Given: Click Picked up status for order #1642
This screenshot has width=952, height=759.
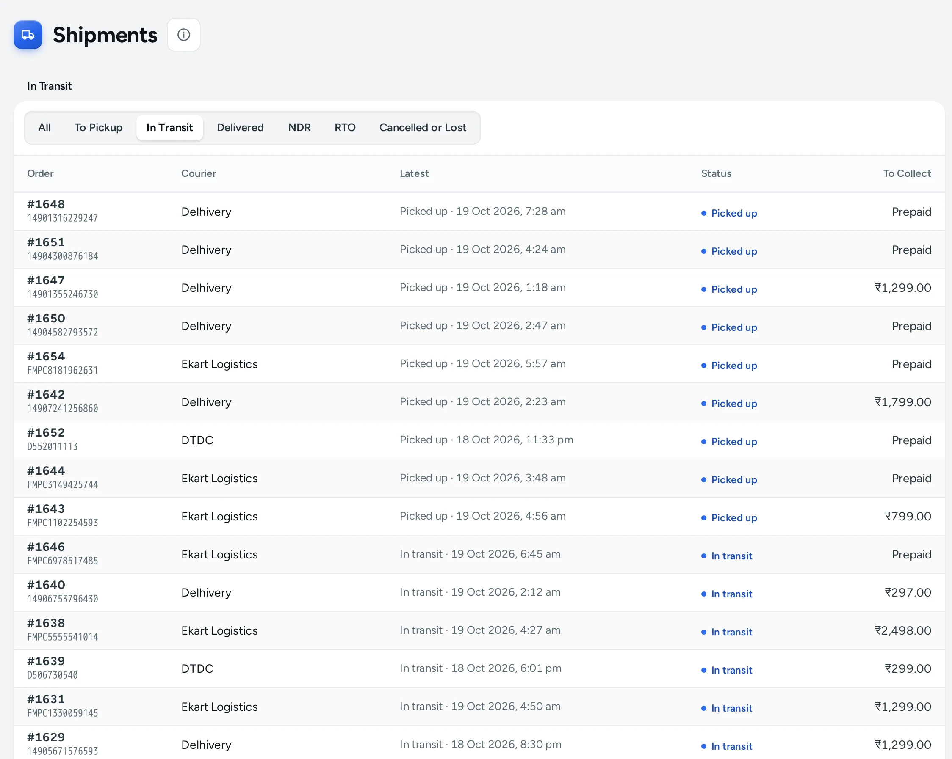Looking at the screenshot, I should point(729,404).
